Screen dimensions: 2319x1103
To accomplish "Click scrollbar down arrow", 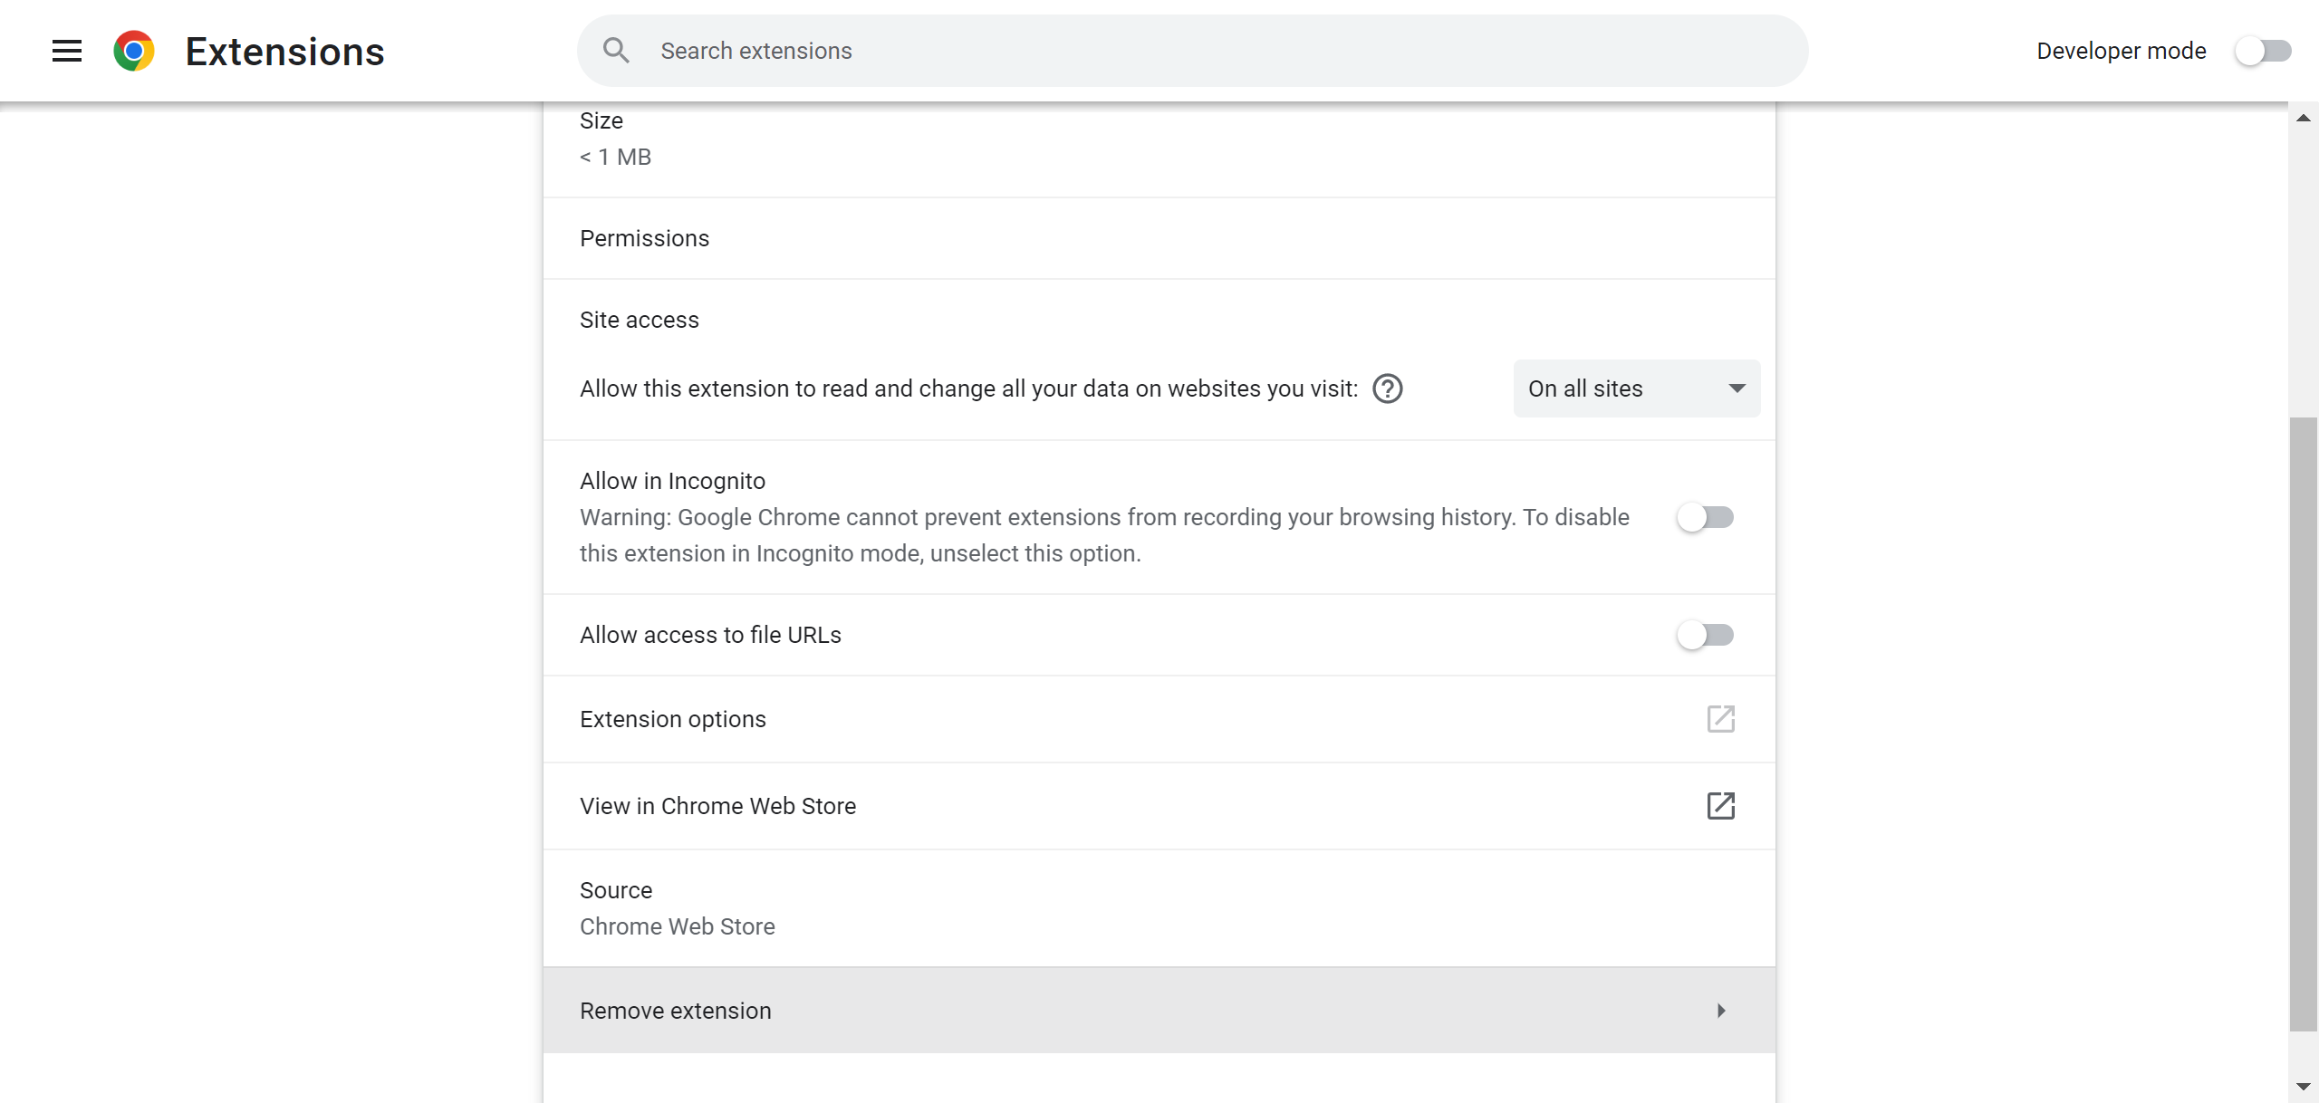I will (2304, 1087).
